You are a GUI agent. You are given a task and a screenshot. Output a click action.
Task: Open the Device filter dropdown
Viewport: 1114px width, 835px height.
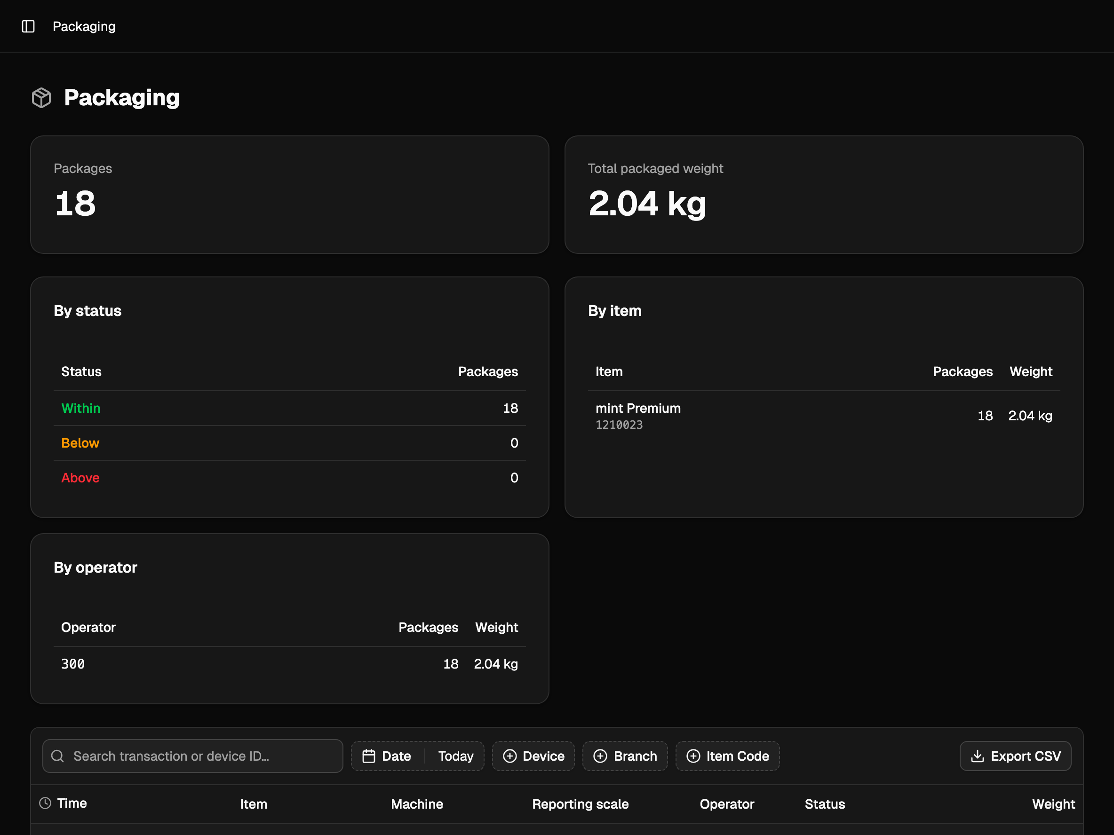coord(533,756)
